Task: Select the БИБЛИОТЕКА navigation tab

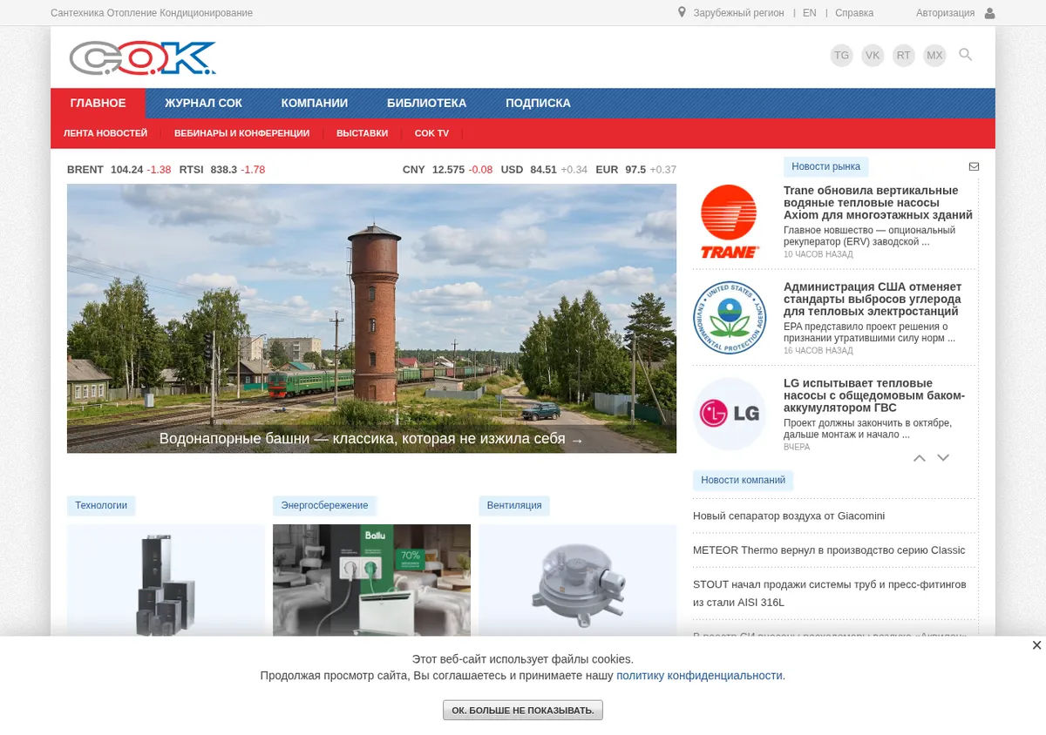Action: coord(427,103)
